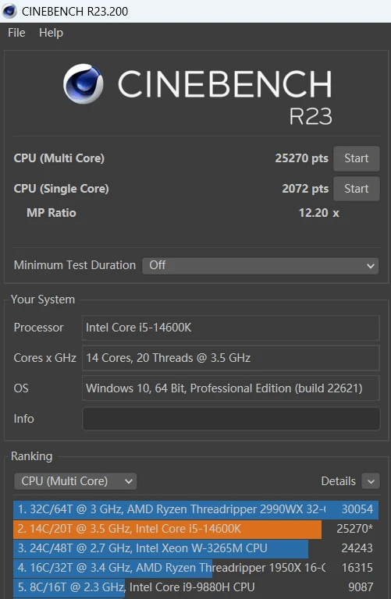Expand the Details chevron in the Ranking panel
The height and width of the screenshot is (599, 391).
(x=371, y=481)
